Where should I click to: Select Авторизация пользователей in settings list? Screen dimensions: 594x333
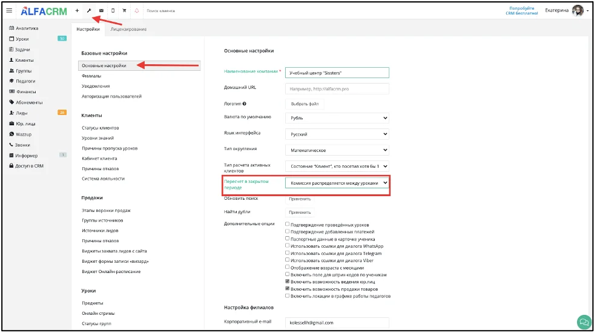point(111,96)
